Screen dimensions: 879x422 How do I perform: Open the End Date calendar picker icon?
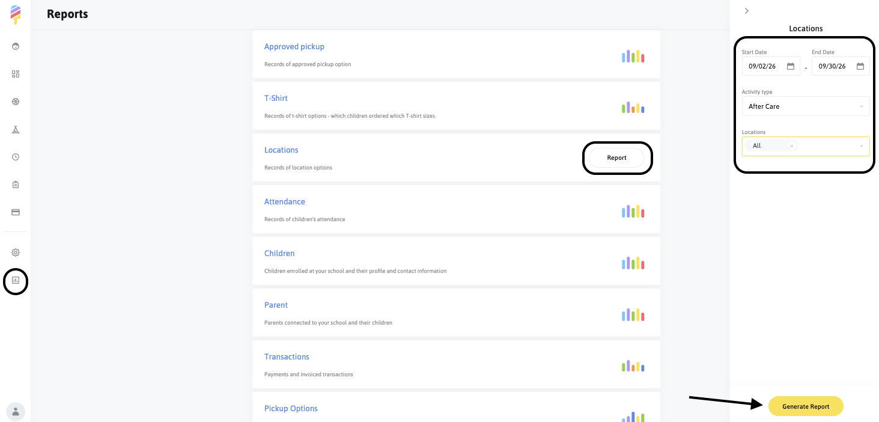(860, 66)
